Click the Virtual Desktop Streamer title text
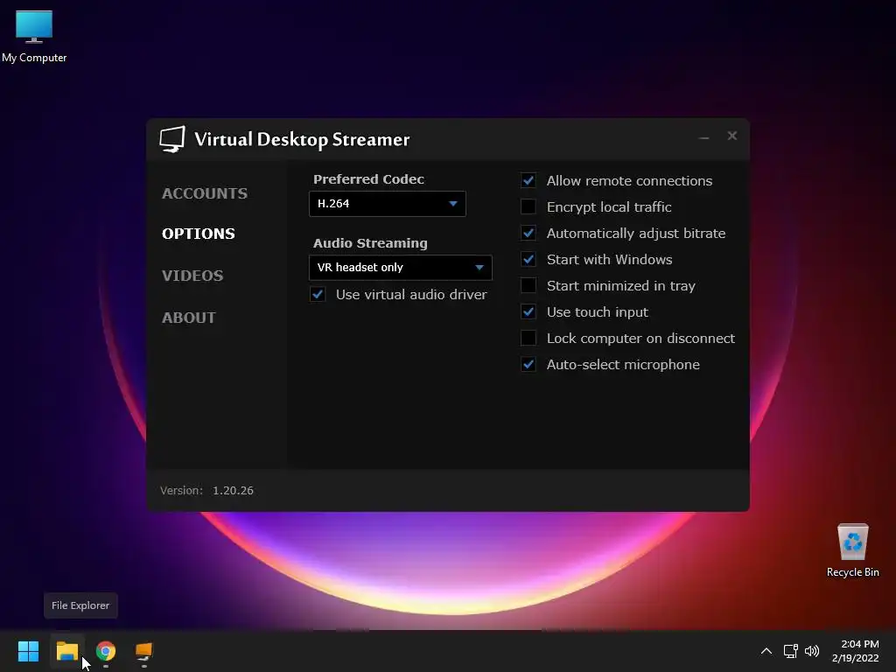Screen dimensions: 896x672 click(x=302, y=139)
